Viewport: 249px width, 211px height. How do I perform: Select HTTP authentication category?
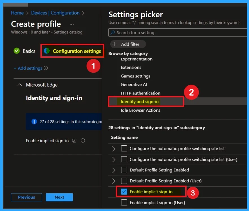coord(140,93)
